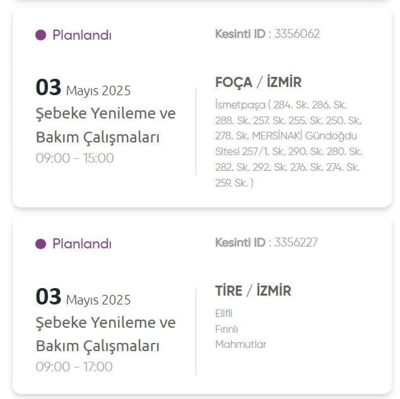Click the İsmetpaşa street list text

tap(289, 144)
